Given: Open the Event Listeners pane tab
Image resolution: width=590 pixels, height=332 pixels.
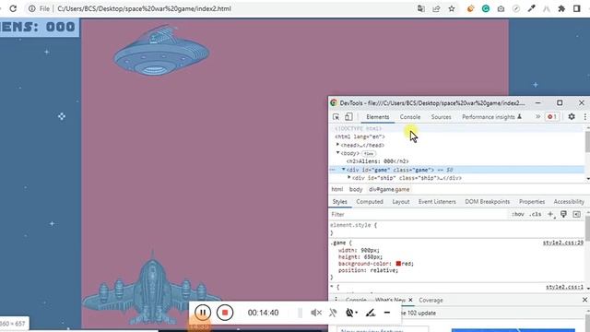Looking at the screenshot, I should point(437,202).
